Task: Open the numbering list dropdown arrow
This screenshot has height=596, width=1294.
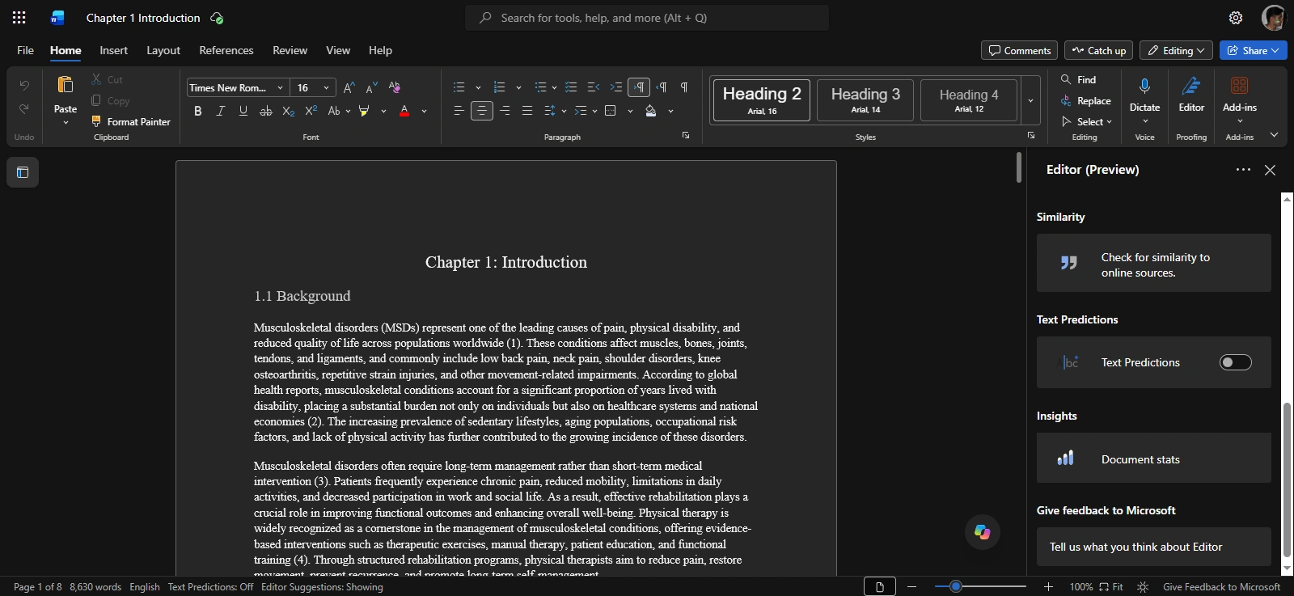Action: coord(518,87)
